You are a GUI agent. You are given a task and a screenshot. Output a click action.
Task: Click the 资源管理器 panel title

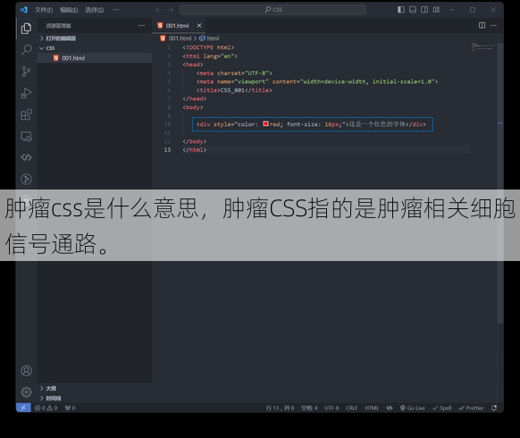pyautogui.click(x=58, y=26)
